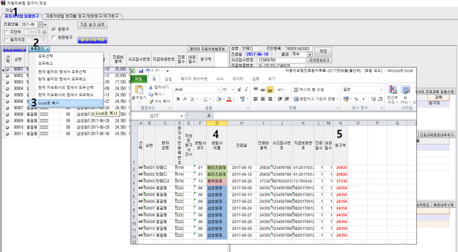Toggle italic formatting in Excel ribbon
This screenshot has height=252, width=458.
tap(185, 99)
